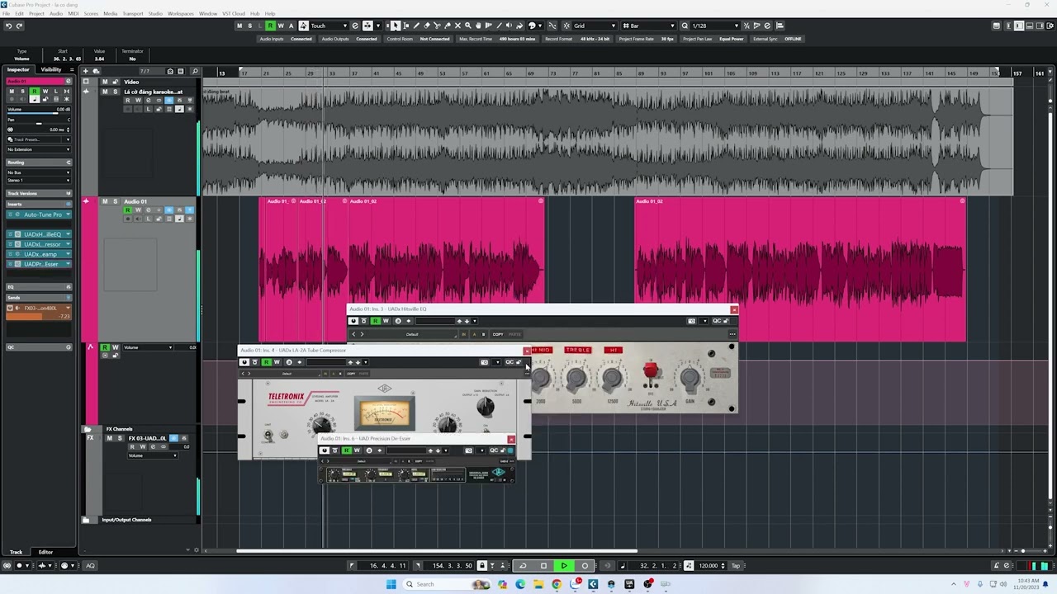Click Copy button in Hitsville EQ header
Image resolution: width=1057 pixels, height=594 pixels.
(x=498, y=334)
